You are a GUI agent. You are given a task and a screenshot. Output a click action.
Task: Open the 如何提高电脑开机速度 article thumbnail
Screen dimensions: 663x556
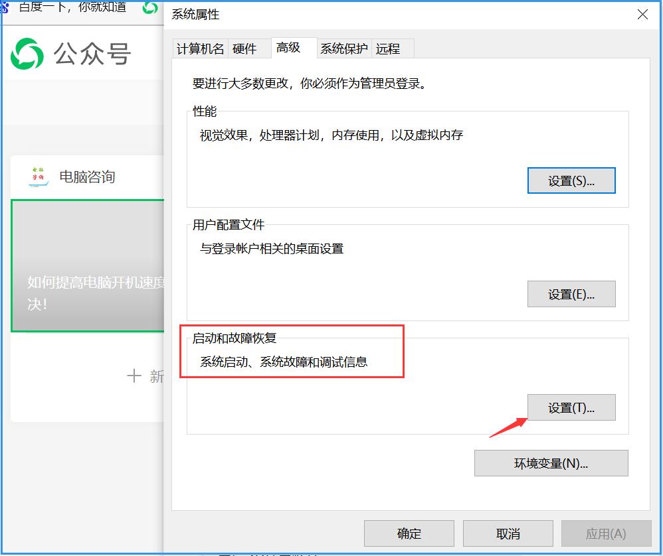tap(86, 265)
